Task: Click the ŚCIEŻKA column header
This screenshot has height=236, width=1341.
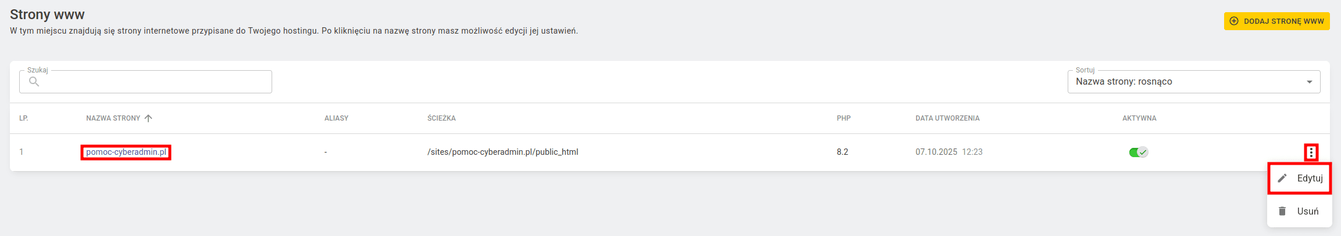Action: click(x=441, y=118)
